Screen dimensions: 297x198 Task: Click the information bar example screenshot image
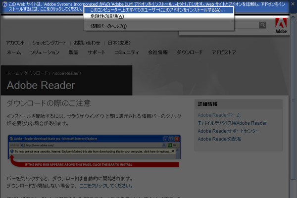pyautogui.click(x=94, y=150)
